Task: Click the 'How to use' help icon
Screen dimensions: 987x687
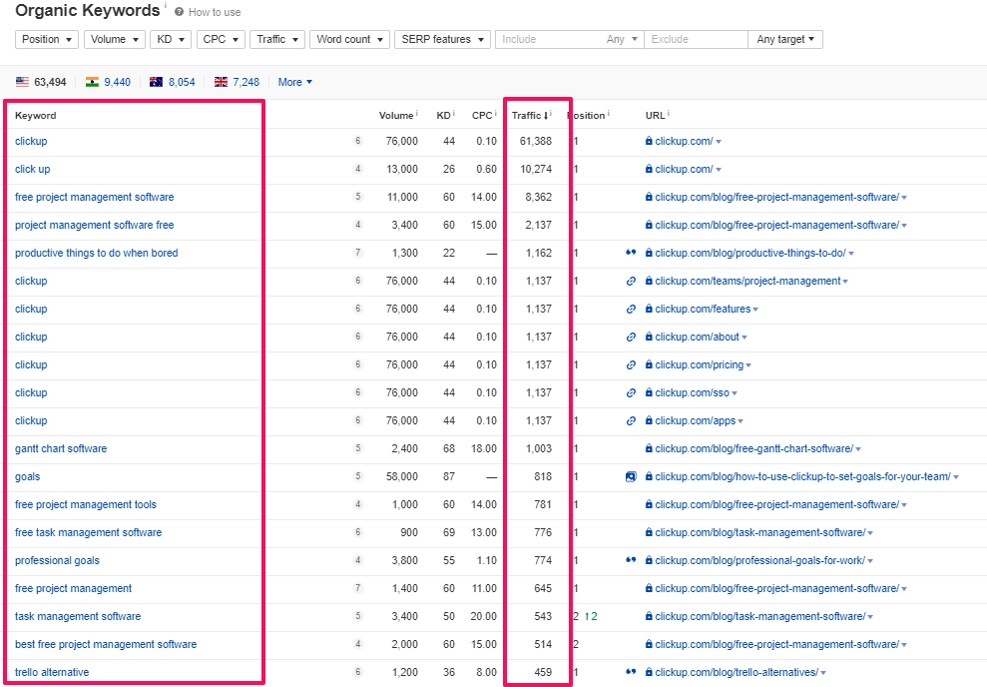Action: click(180, 12)
